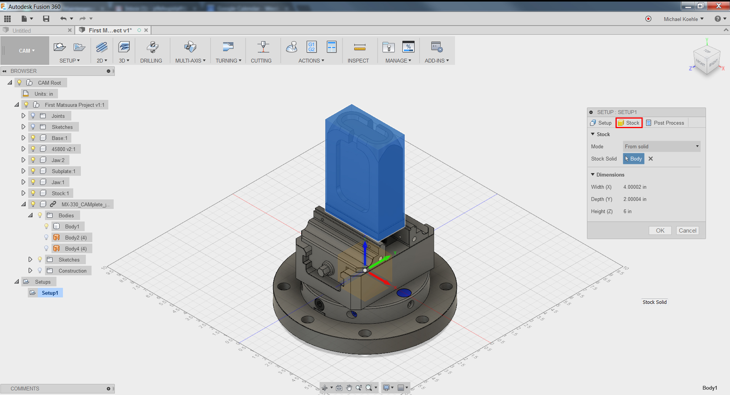Switch to the Untitled document tab
The width and height of the screenshot is (730, 395).
point(22,31)
